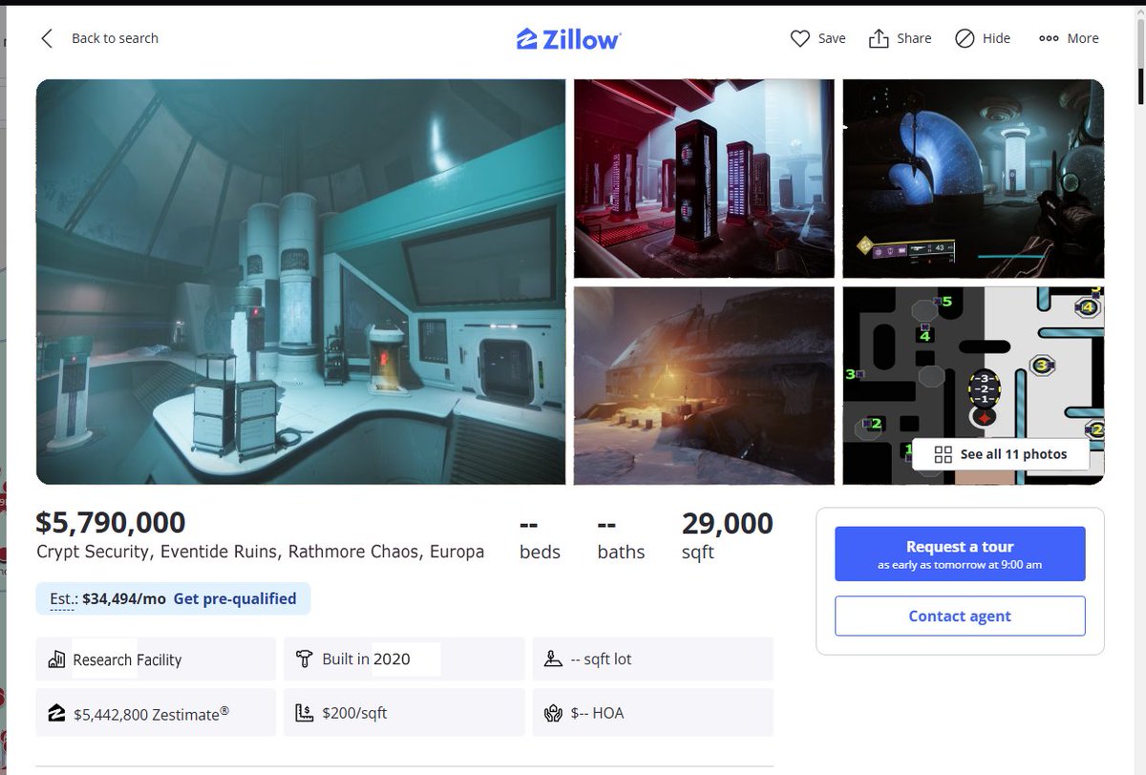Click the Hide circle-slash icon
Image resolution: width=1146 pixels, height=775 pixels.
click(x=965, y=38)
